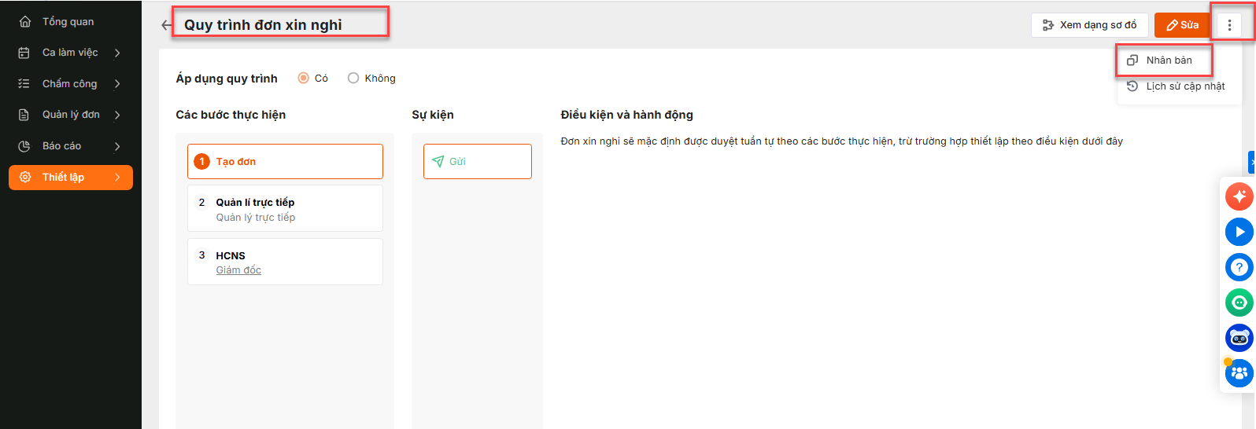Click the duplicate icon beside Nhân bản
The image size is (1256, 429).
pyautogui.click(x=1132, y=60)
